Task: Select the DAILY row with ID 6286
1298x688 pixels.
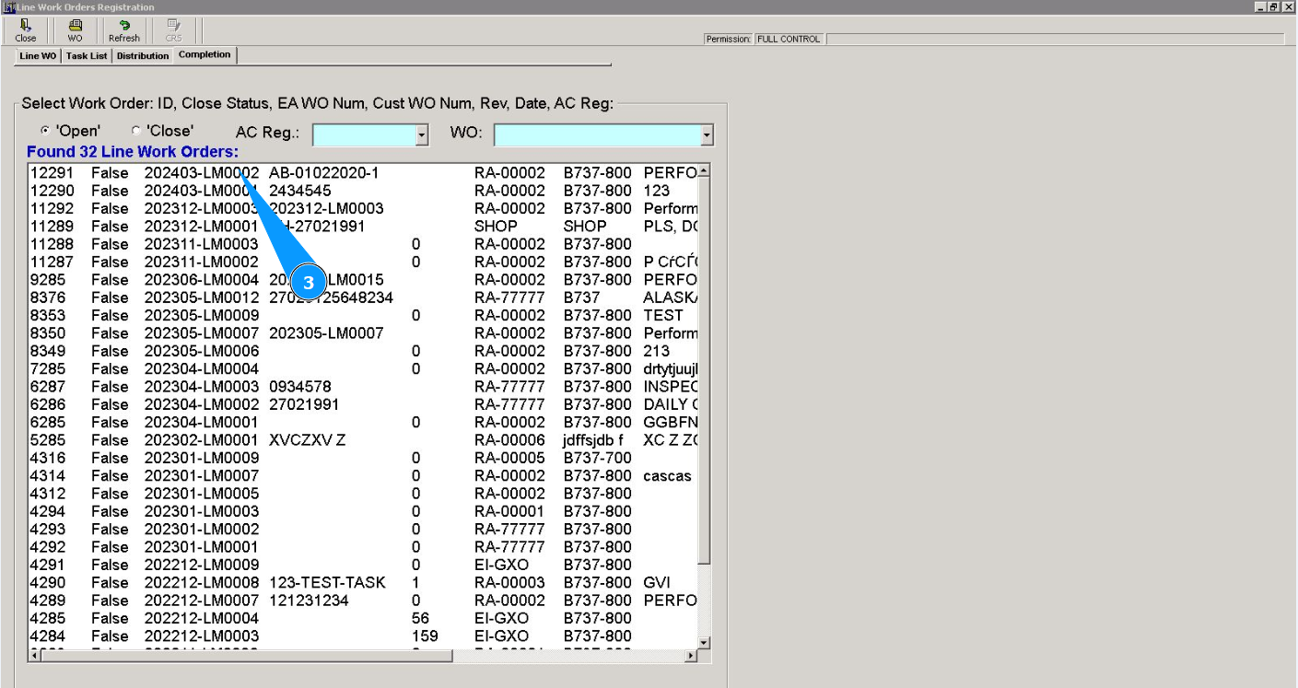Action: click(363, 404)
